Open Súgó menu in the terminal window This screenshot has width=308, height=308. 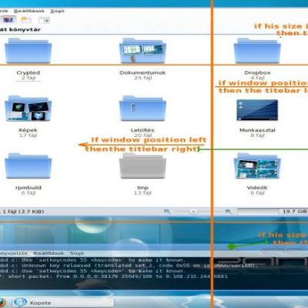77,253
